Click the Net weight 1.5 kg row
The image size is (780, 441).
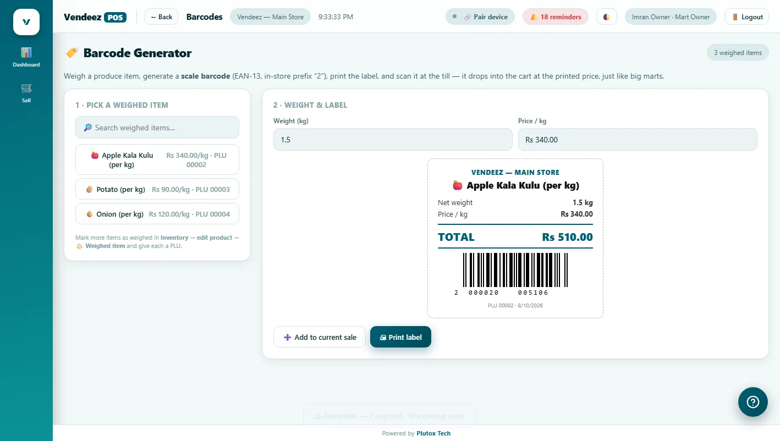515,203
